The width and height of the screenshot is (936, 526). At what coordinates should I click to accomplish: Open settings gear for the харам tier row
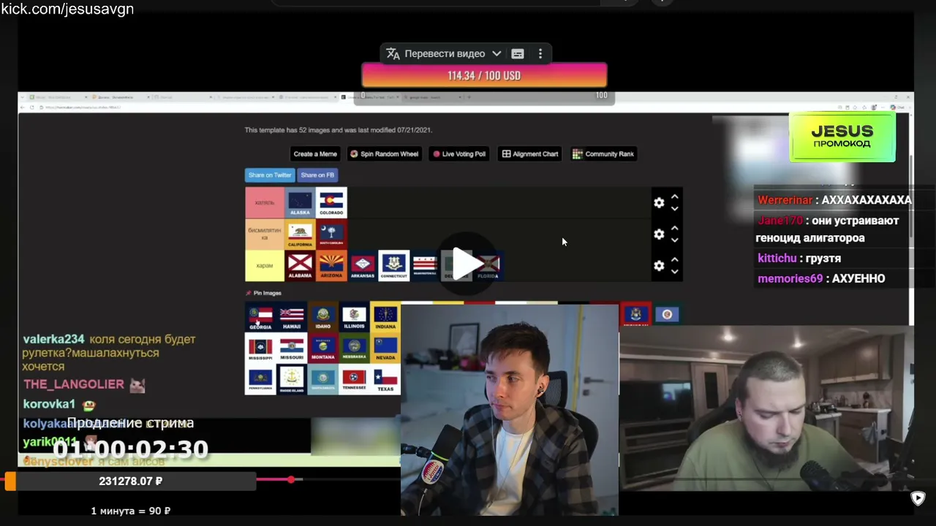pyautogui.click(x=659, y=266)
